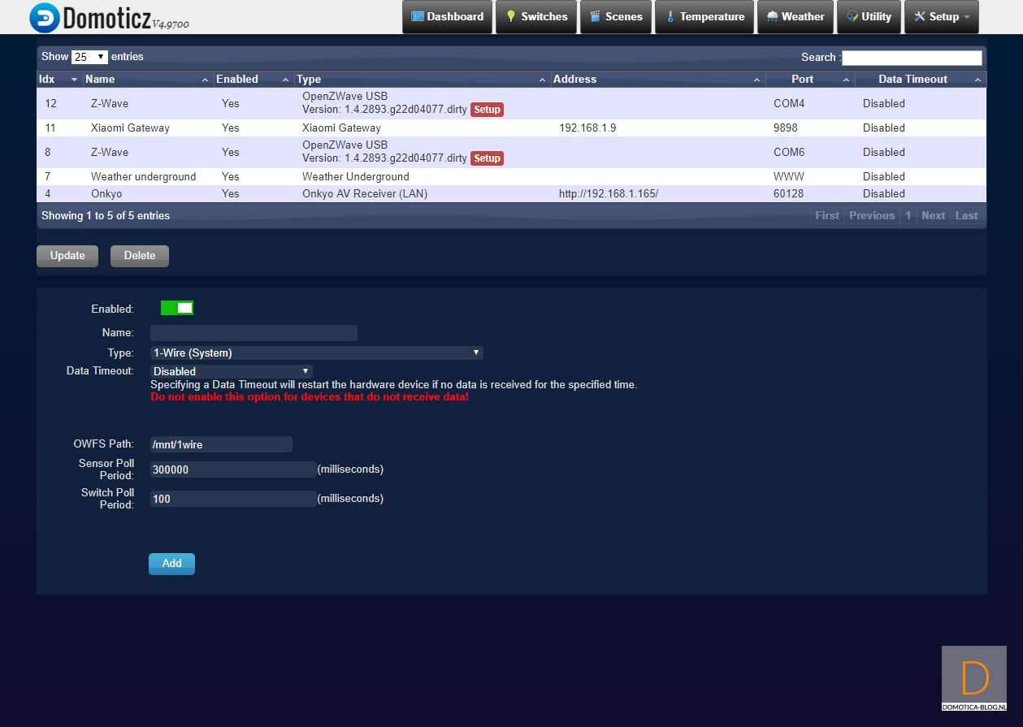Click Weather Underground type cell
Screen dimensions: 1023x727
tap(356, 176)
